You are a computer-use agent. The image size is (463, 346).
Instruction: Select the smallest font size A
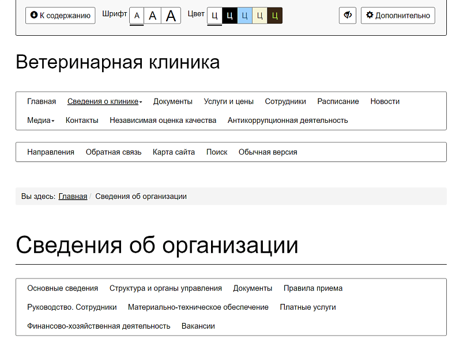click(136, 16)
